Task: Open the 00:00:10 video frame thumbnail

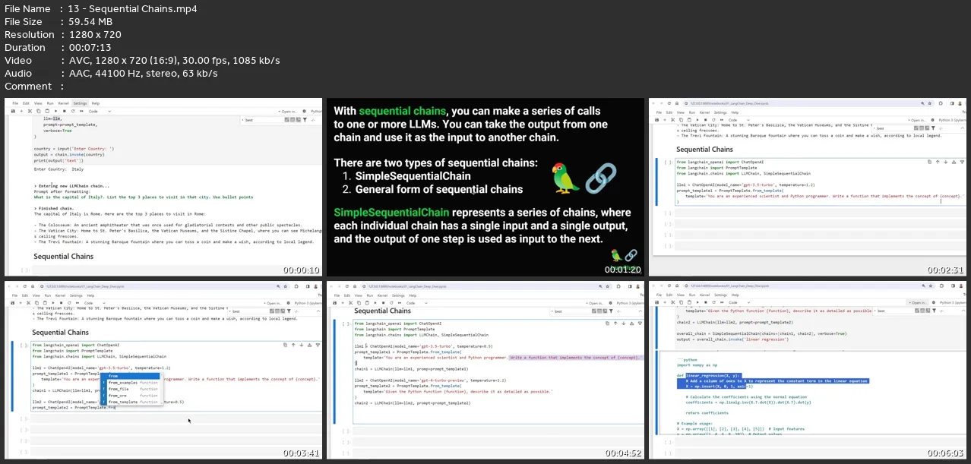Action: 162,187
